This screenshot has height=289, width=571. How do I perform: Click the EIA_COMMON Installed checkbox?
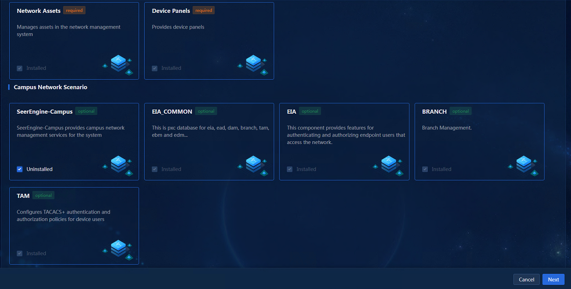[155, 169]
